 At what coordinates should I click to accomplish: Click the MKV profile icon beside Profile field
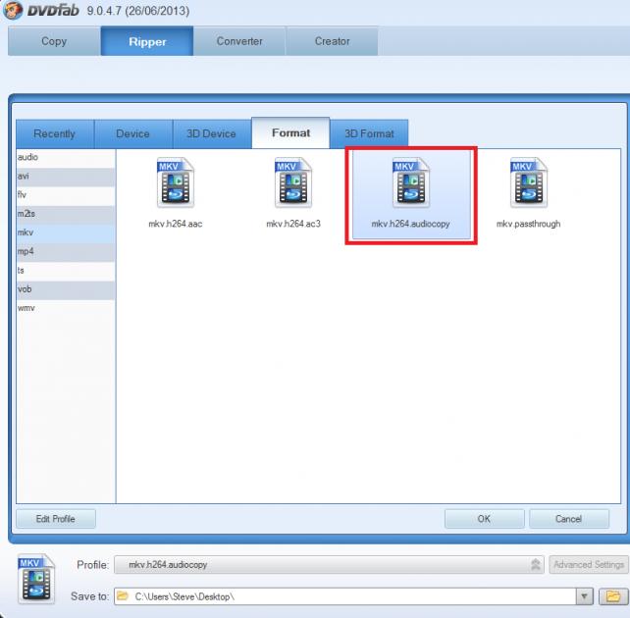point(36,579)
